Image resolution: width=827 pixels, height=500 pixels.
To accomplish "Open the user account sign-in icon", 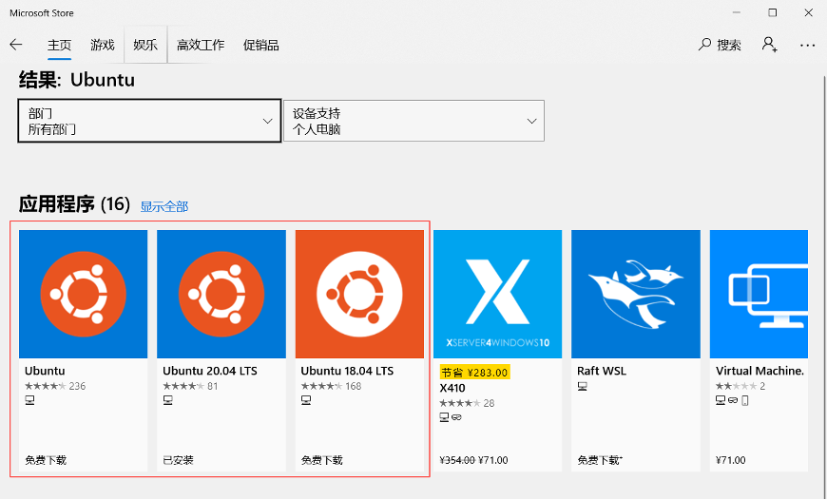I will click(770, 45).
